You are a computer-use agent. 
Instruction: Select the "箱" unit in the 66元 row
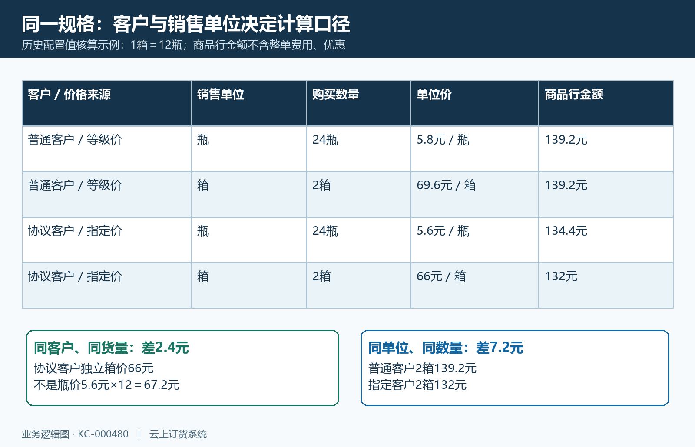click(x=203, y=276)
